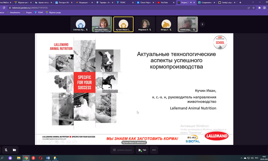Viewport: 268px width, 161px height.
Task: Switch to the Журнал tab
Action: pyautogui.click(x=23, y=2)
